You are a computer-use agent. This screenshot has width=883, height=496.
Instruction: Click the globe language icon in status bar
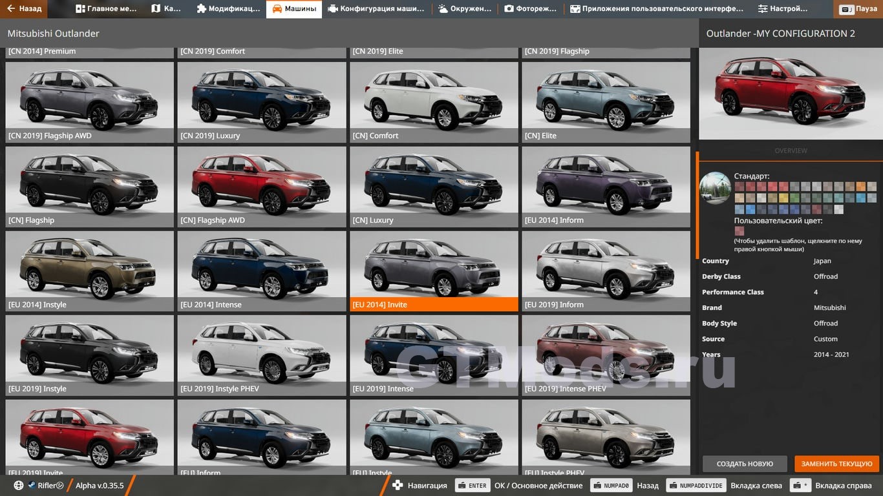(18, 486)
